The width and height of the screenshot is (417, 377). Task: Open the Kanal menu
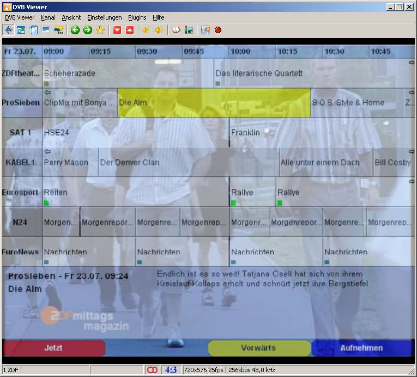pos(48,17)
